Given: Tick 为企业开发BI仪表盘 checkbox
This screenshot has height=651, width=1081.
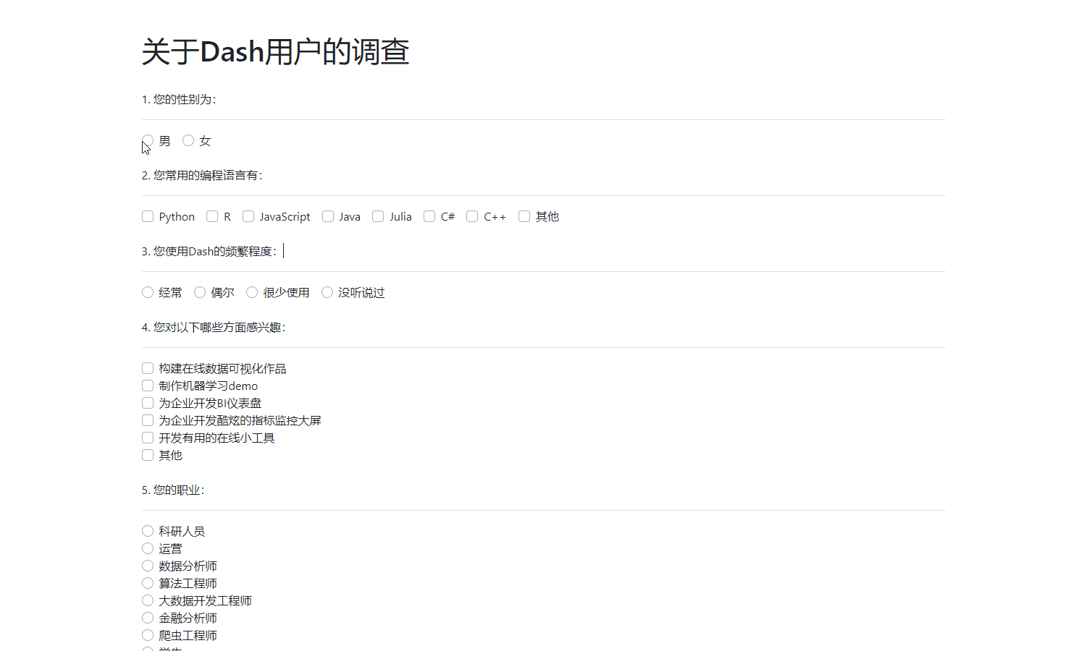Looking at the screenshot, I should click(x=148, y=403).
